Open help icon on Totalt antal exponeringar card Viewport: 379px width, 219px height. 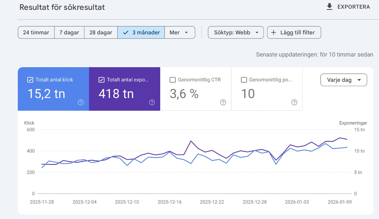click(x=152, y=102)
